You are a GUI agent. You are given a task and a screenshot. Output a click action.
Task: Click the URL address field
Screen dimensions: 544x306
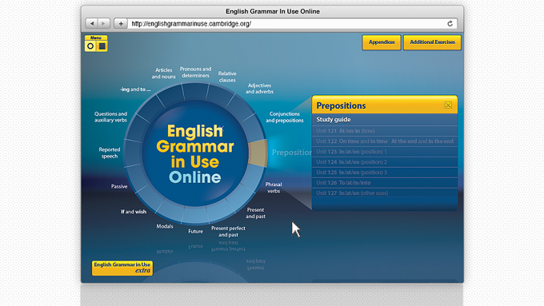point(292,23)
